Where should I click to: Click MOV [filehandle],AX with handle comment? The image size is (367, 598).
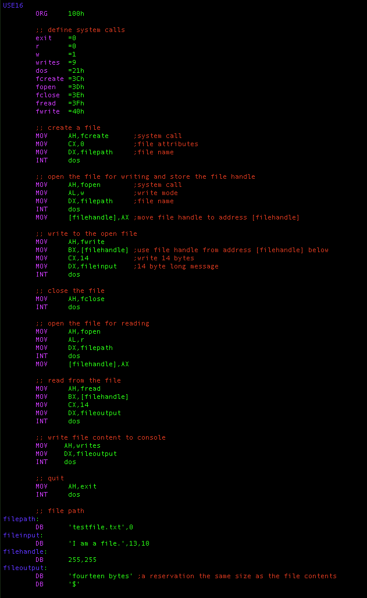[168, 217]
